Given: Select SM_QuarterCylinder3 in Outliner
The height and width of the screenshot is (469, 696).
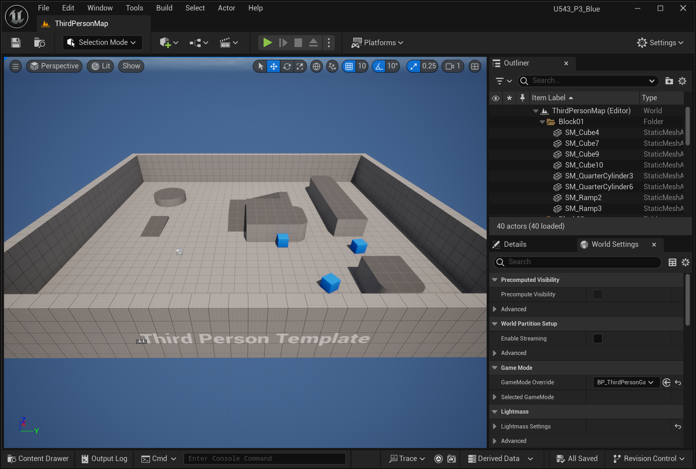Looking at the screenshot, I should (x=586, y=176).
